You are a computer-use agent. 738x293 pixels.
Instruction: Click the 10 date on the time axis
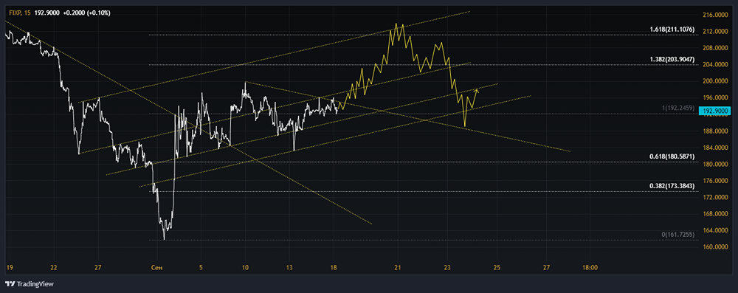coord(245,268)
